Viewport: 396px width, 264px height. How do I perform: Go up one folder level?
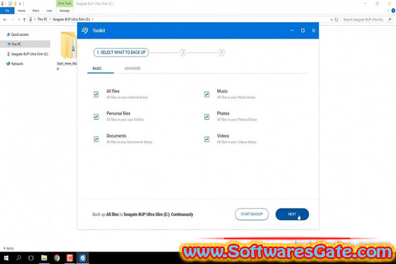pyautogui.click(x=24, y=19)
